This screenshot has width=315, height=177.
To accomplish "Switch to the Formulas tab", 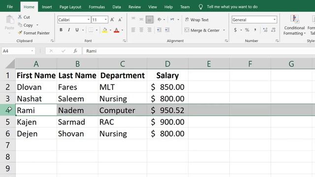I will (96, 7).
